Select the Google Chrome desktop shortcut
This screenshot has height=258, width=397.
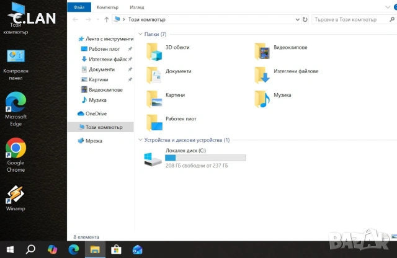tap(16, 155)
